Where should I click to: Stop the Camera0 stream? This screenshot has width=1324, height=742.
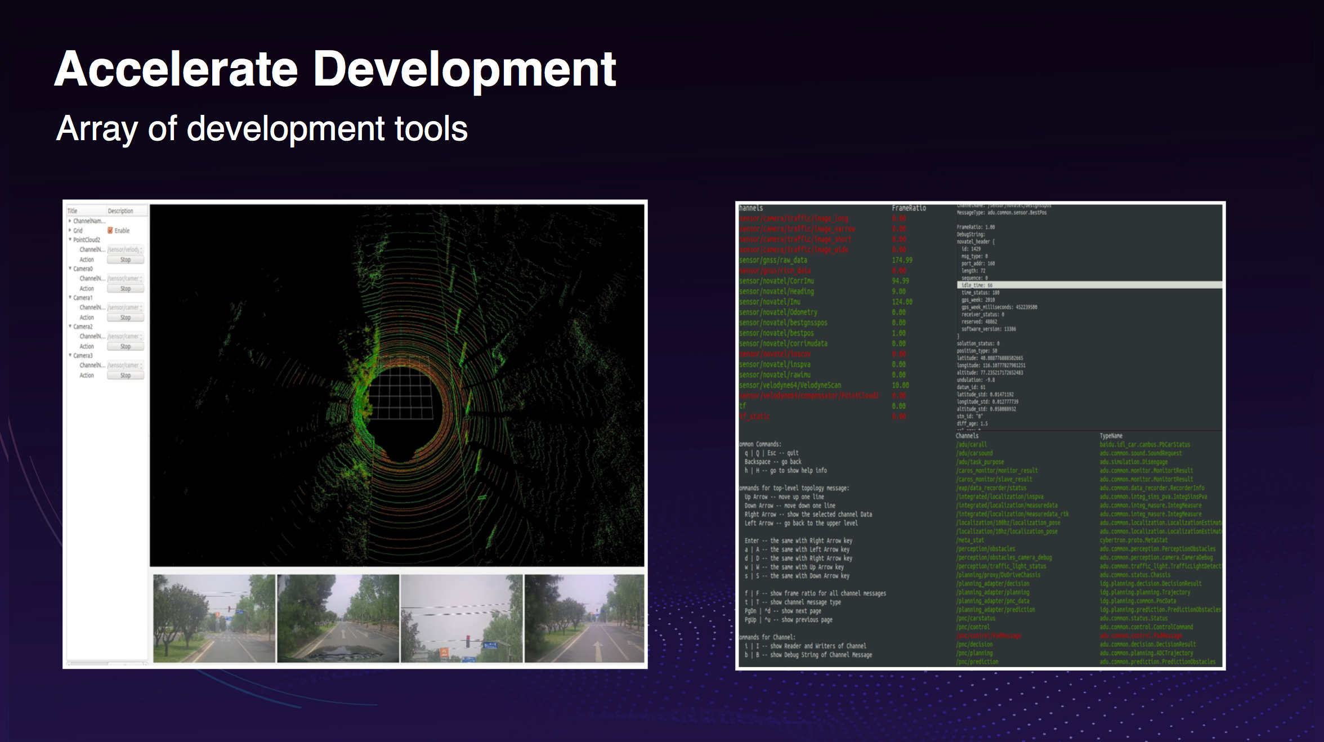pos(126,288)
